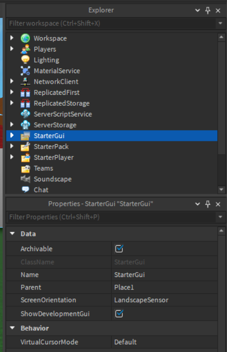The height and width of the screenshot is (352, 227).
Task: Click the Parent value Place1
Action: click(x=165, y=288)
